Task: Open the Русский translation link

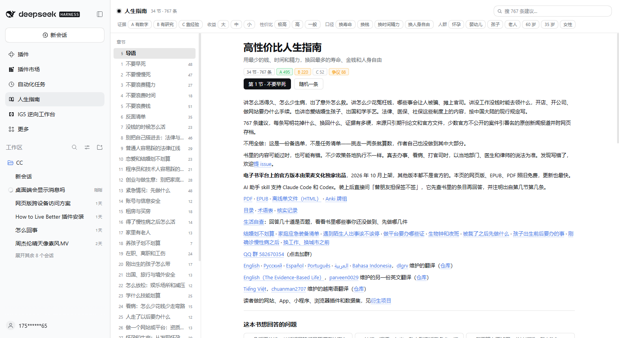Action: tap(273, 266)
